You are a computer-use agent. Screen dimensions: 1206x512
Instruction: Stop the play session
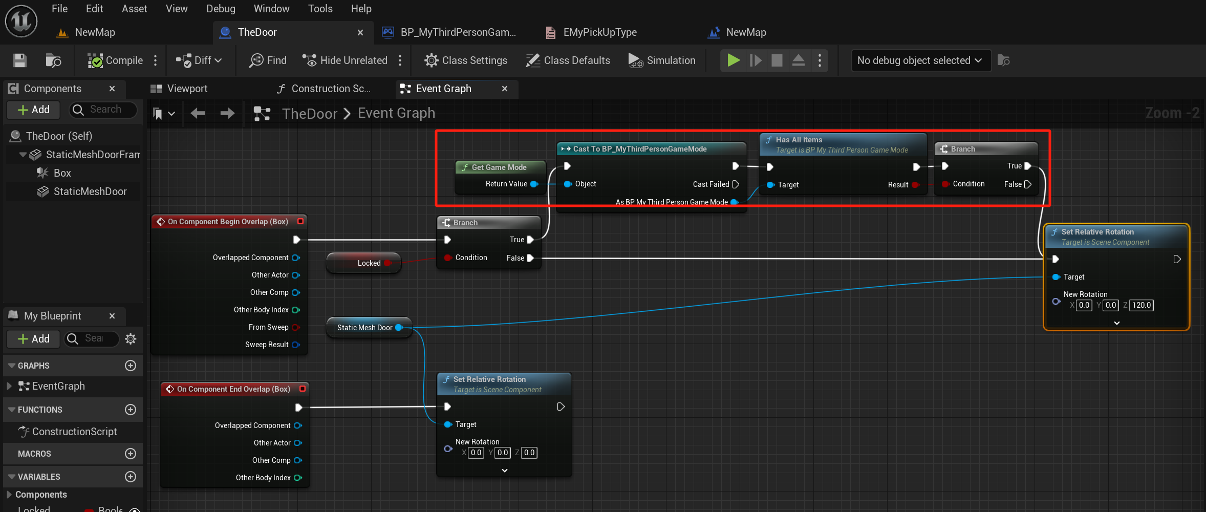pyautogui.click(x=777, y=60)
